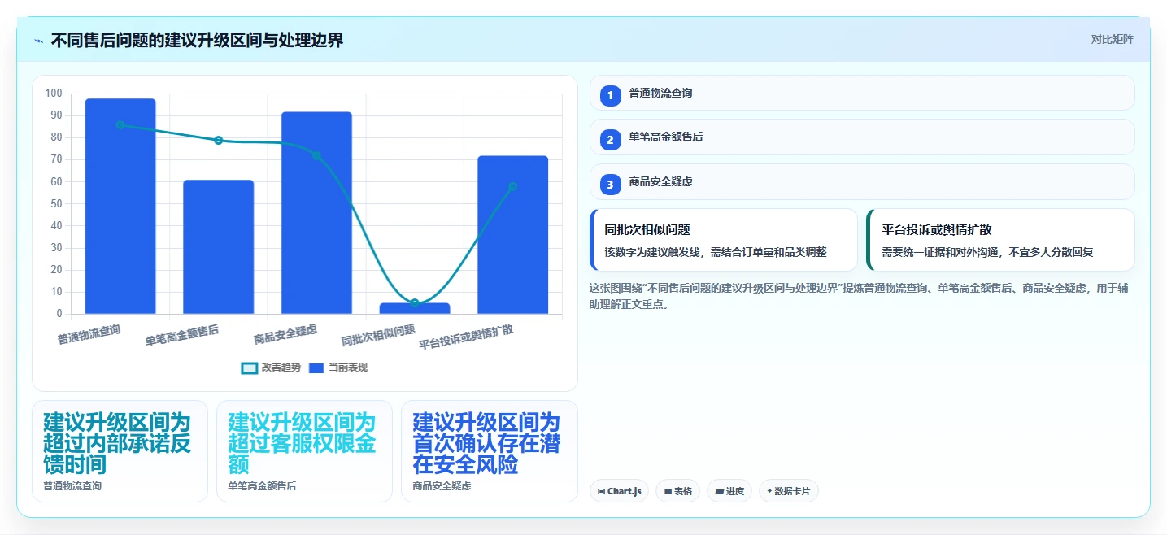
Task: Click the y-axis value 0
Action: click(x=59, y=314)
